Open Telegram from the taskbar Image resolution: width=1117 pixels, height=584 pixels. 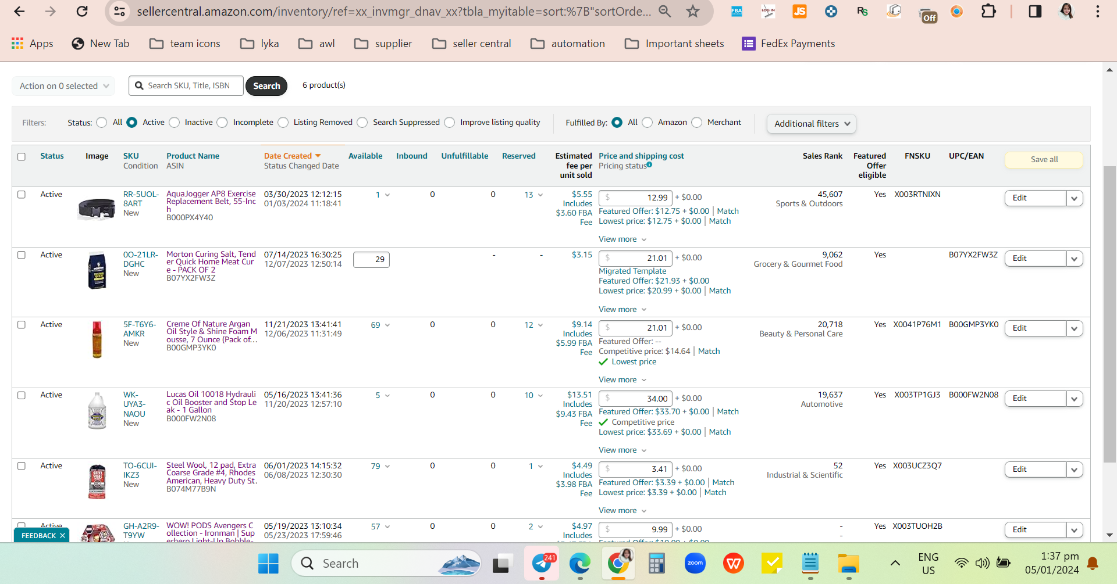(542, 563)
